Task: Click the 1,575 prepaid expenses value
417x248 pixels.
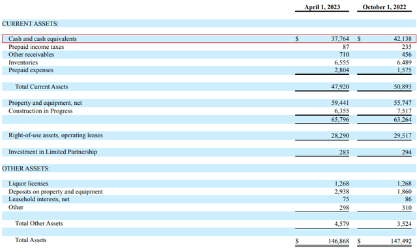Action: tap(404, 70)
